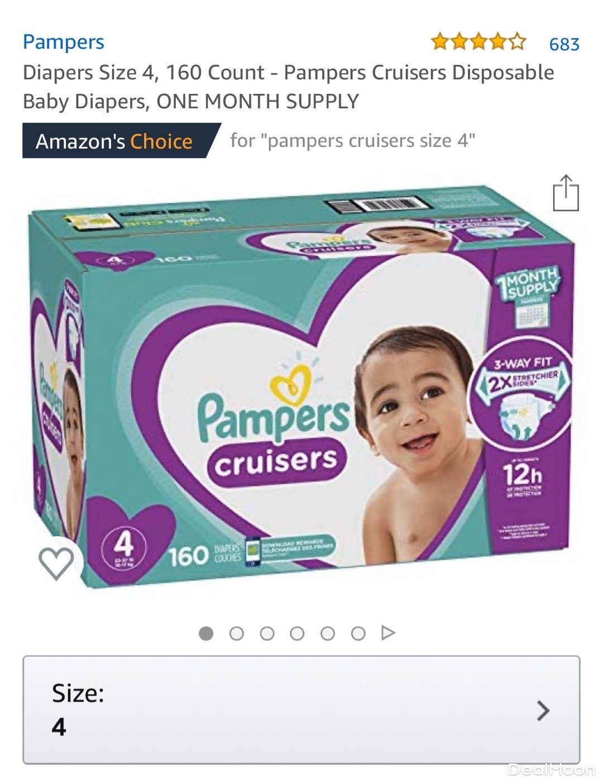This screenshot has height=783, width=603.
Task: Select the second image carousel dot
Action: click(x=237, y=633)
